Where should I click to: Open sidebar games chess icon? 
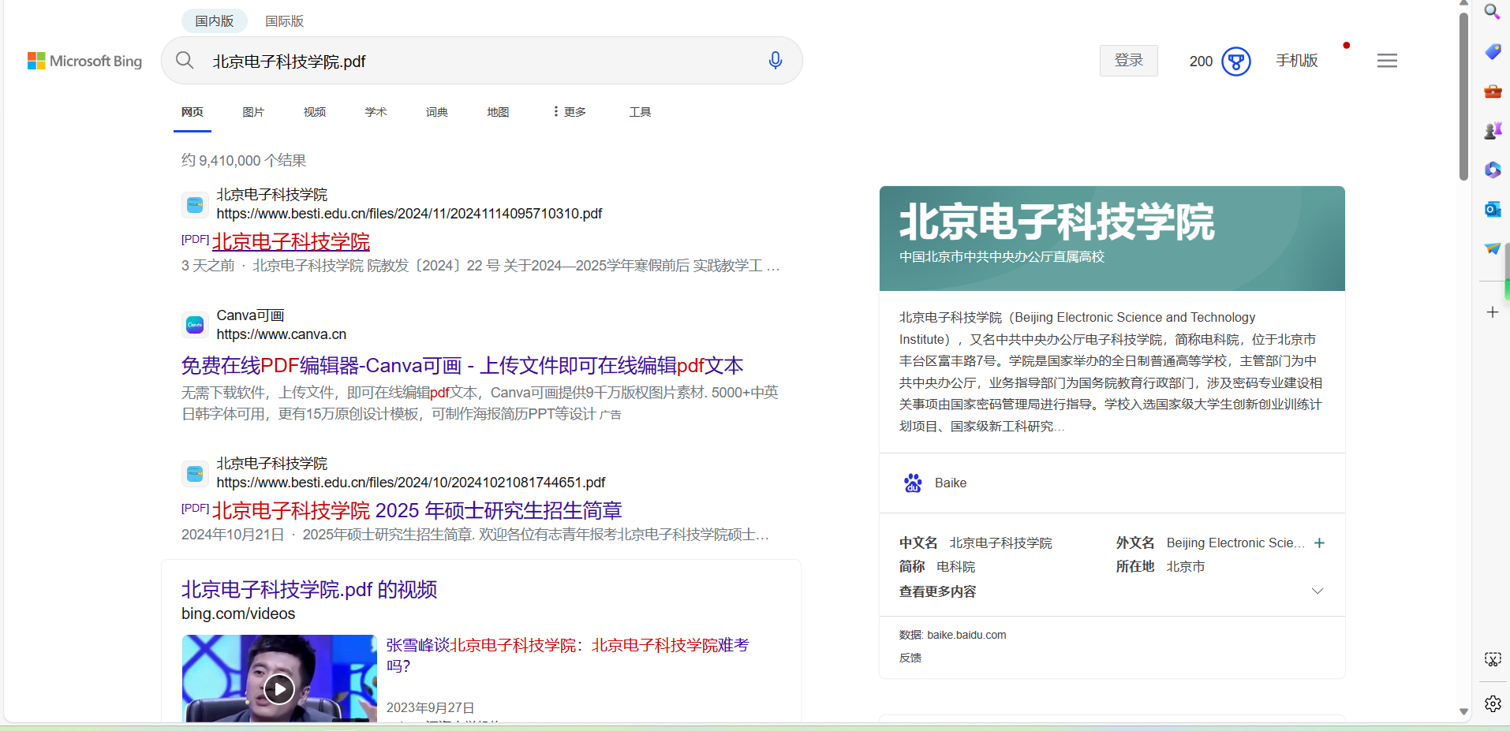[1492, 131]
